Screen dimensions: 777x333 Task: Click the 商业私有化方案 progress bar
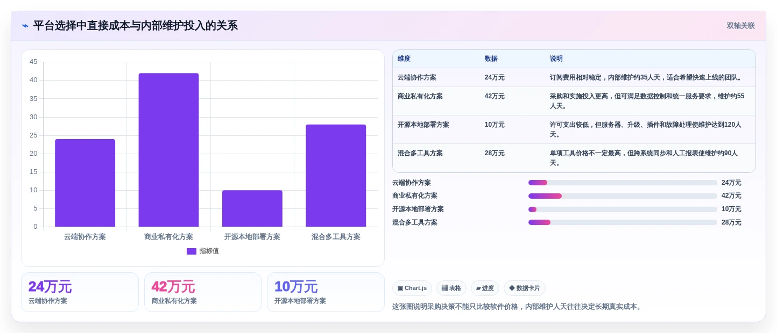[x=623, y=196]
